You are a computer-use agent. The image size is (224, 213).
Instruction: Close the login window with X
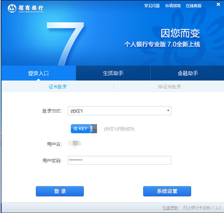(x=218, y=4)
